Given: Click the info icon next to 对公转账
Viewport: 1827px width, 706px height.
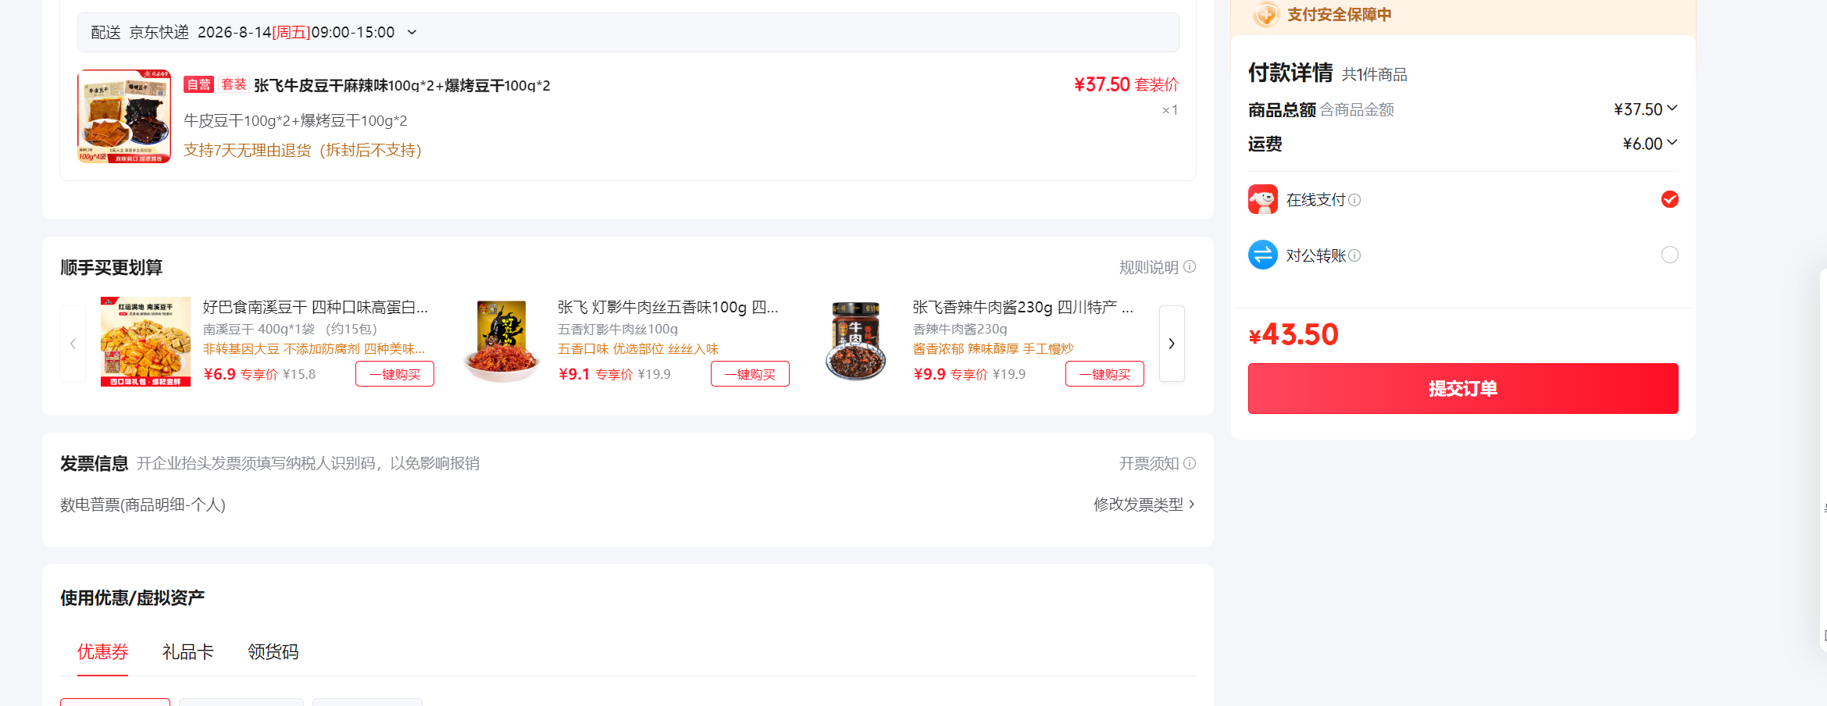Looking at the screenshot, I should 1354,255.
